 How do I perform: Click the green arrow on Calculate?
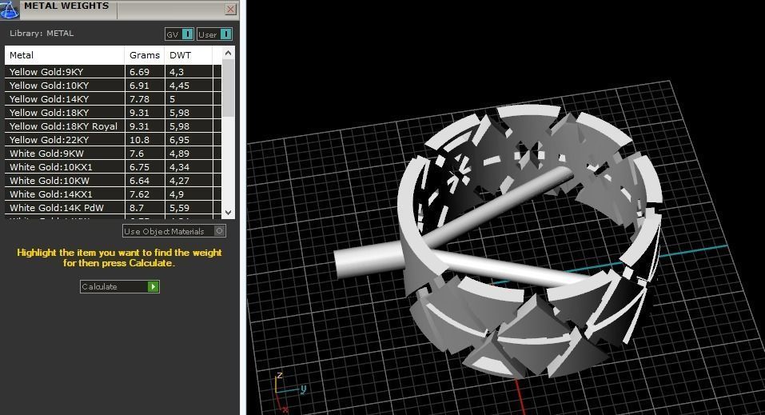click(153, 286)
